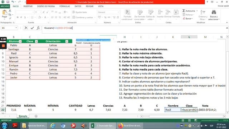This screenshot has width=229, height=129.
Task: Open the General number format dropdown
Action: (x=118, y=12)
